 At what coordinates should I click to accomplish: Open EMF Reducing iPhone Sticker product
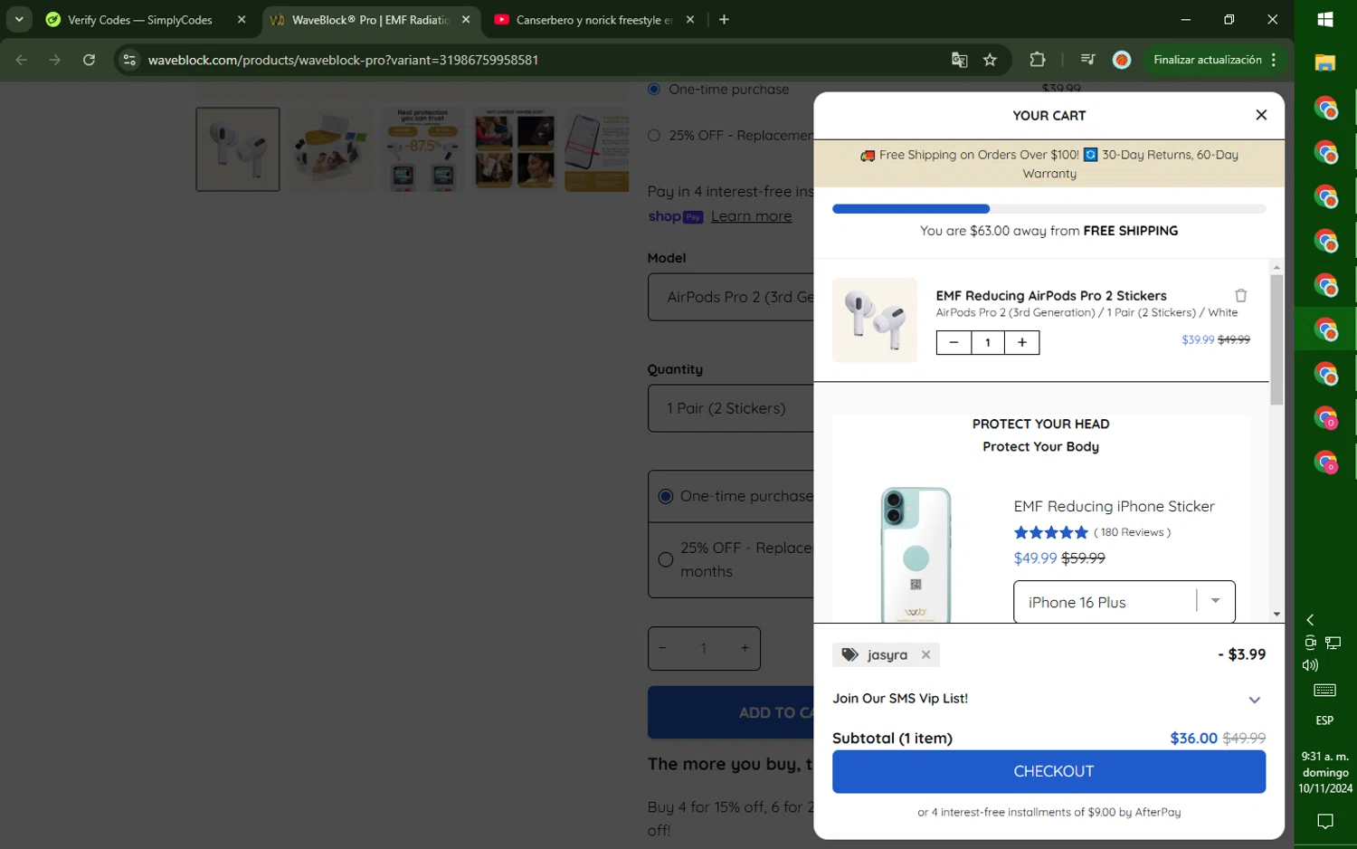pyautogui.click(x=1114, y=507)
